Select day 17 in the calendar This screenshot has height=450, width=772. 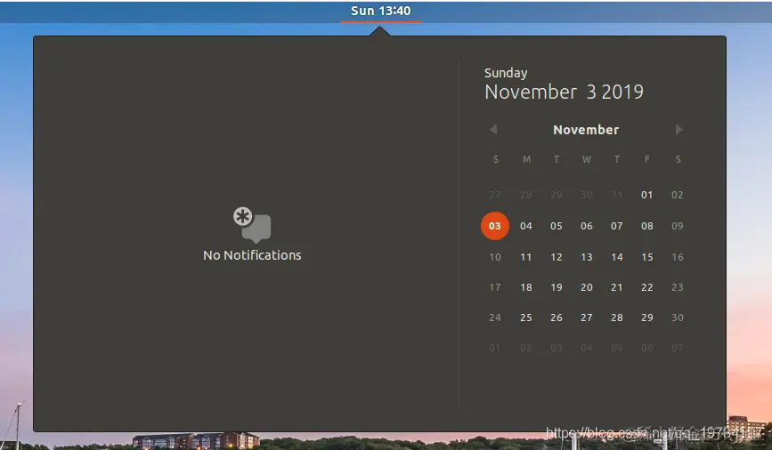(495, 287)
